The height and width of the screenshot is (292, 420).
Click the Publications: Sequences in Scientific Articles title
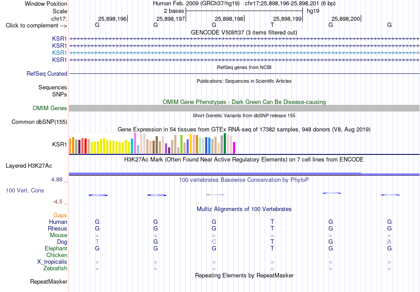tap(244, 81)
